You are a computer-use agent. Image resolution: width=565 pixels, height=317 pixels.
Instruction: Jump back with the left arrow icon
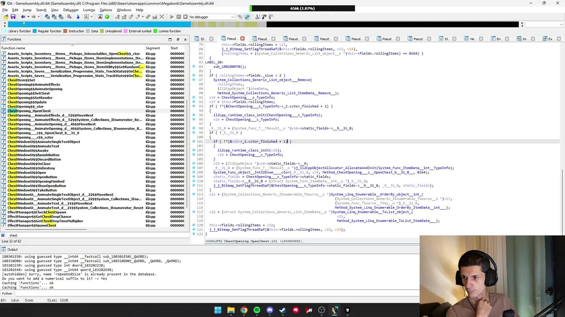pyautogui.click(x=23, y=17)
